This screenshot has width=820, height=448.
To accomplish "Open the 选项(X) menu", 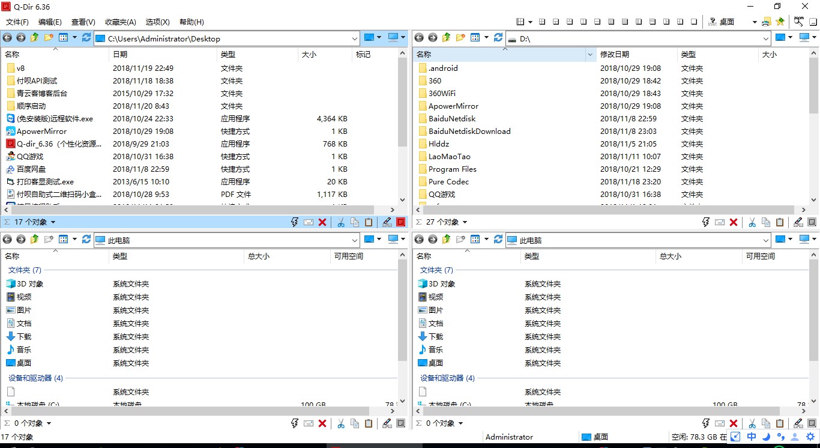I will coord(157,22).
